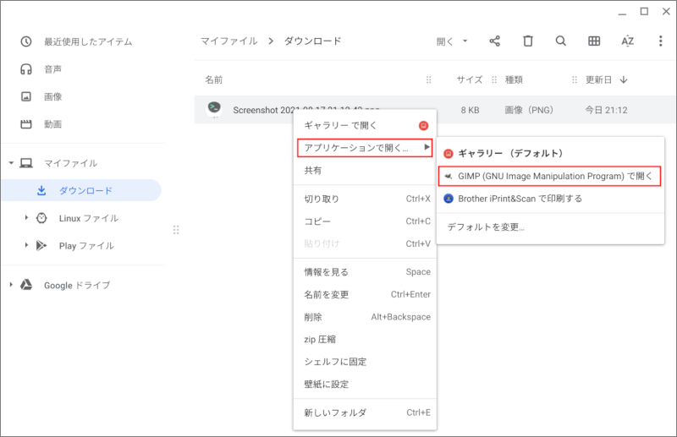Select the 音声 audio sidebar entry
The width and height of the screenshot is (677, 437).
[52, 68]
